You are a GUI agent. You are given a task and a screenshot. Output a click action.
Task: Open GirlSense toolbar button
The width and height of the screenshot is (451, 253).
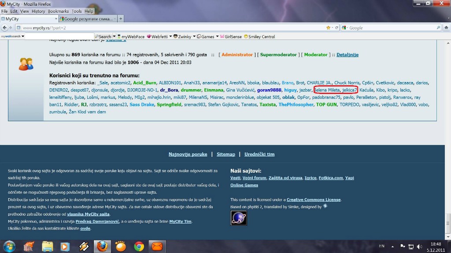point(231,37)
